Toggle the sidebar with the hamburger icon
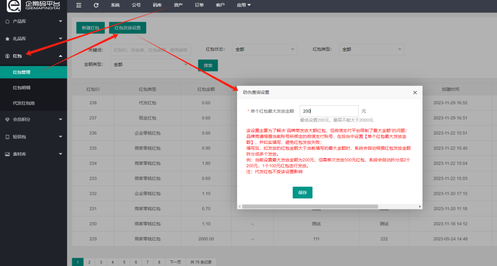497x266 pixels. [79, 5]
